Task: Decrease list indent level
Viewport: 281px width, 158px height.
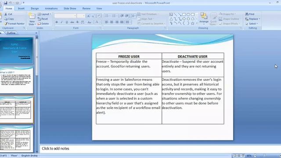Action: click(x=122, y=16)
